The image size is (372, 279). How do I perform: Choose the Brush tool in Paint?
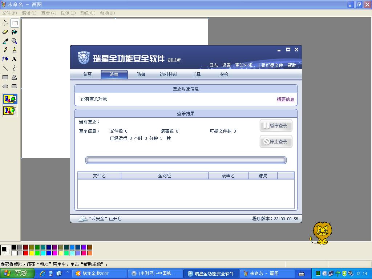coord(15,50)
